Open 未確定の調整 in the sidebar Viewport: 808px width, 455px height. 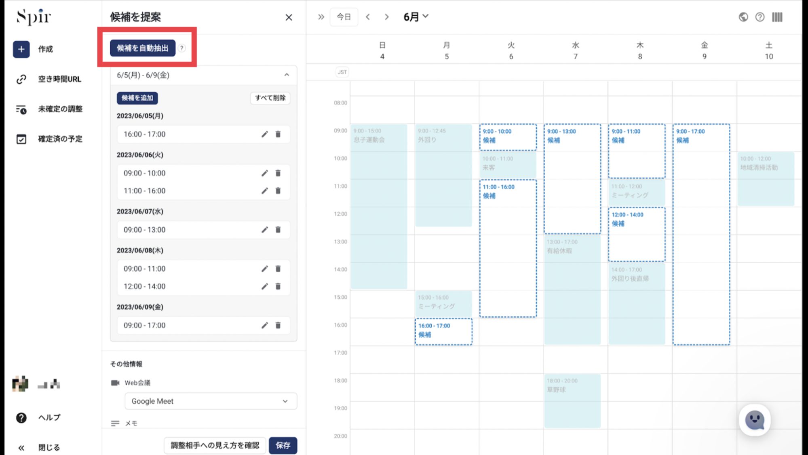click(60, 109)
